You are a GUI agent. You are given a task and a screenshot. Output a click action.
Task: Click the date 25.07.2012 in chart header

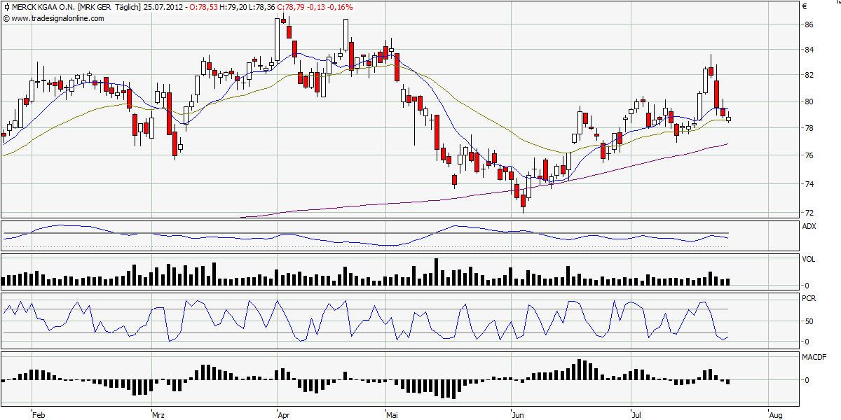[163, 7]
